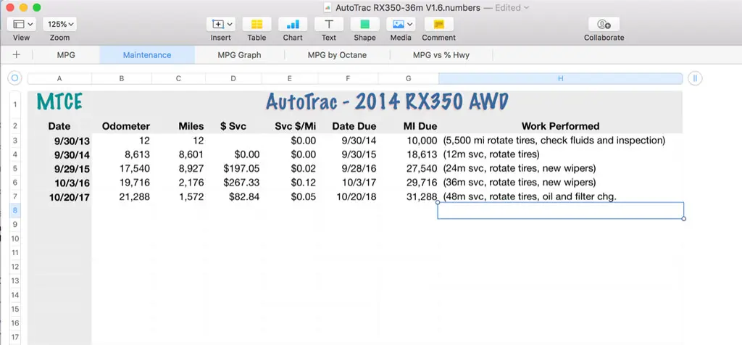The image size is (742, 345).
Task: Click the table select-all circle handle
Action: 14,78
